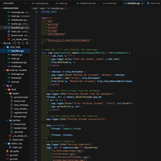
Task: Open go.mod file in explorer
Action: [x=15, y=155]
